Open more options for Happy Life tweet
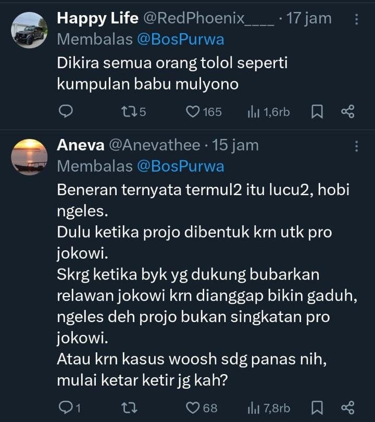This screenshot has height=422, width=375. coord(356,19)
